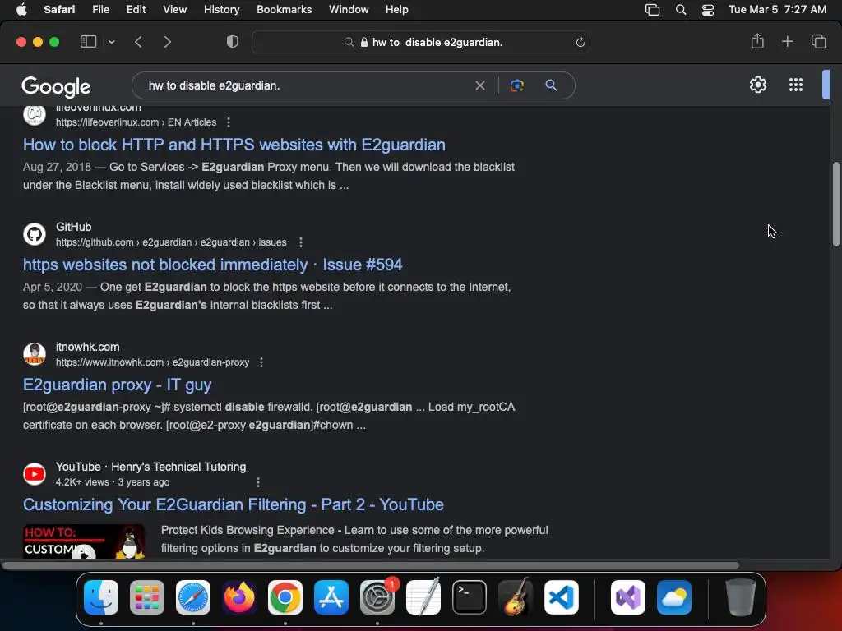
Task: Click the Google logo
Action: pos(56,86)
